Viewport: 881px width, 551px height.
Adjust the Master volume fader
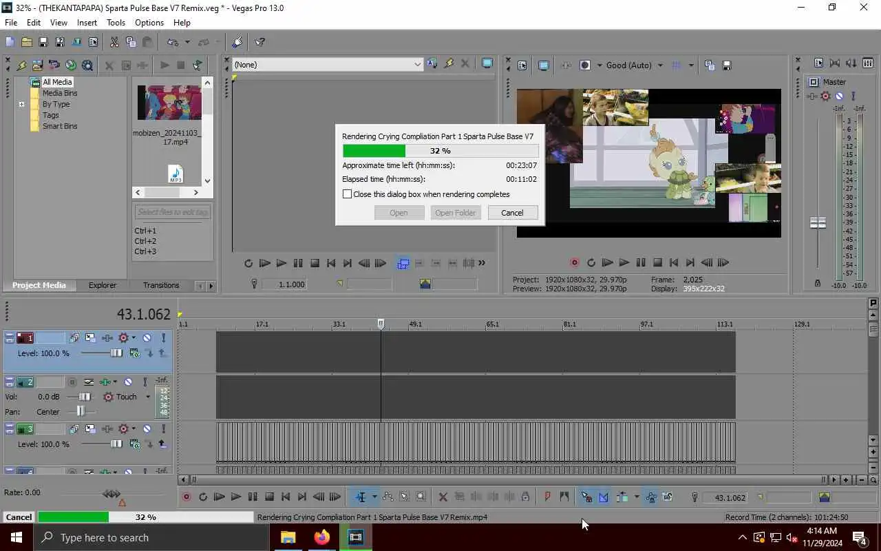pos(818,222)
